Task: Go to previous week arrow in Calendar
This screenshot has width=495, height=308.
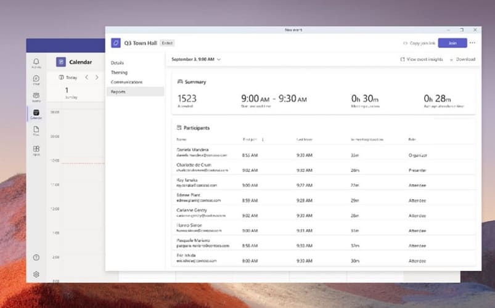Action: [86, 78]
